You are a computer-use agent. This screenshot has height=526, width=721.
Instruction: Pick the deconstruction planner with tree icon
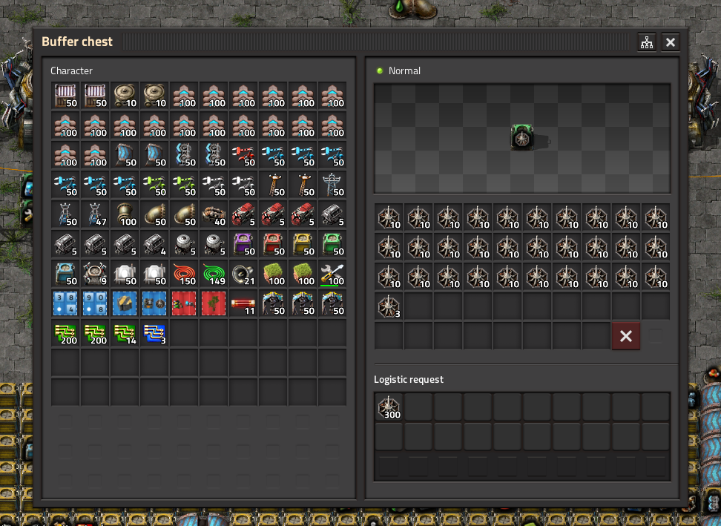[214, 303]
